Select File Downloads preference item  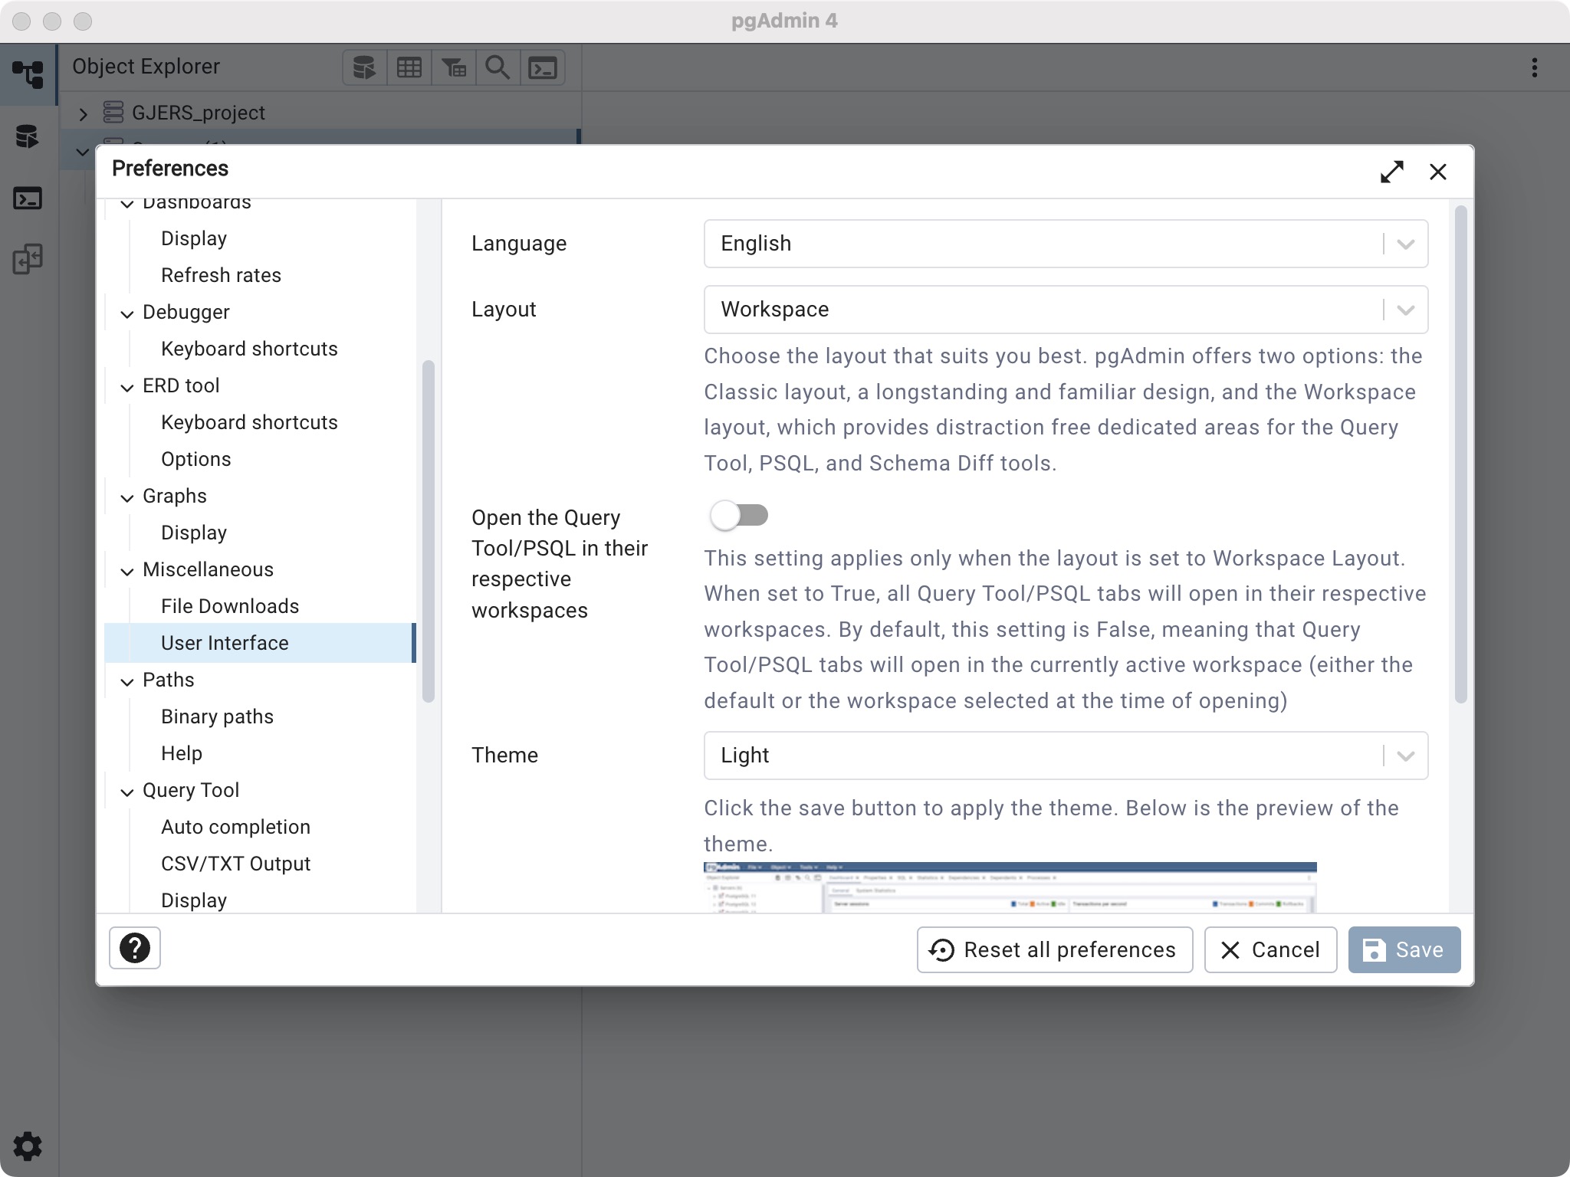coord(230,606)
